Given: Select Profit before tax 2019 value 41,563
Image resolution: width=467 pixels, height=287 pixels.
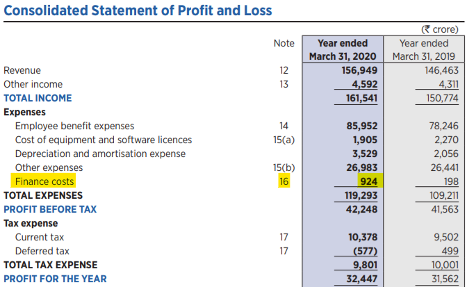Looking at the screenshot, I should pos(445,209).
